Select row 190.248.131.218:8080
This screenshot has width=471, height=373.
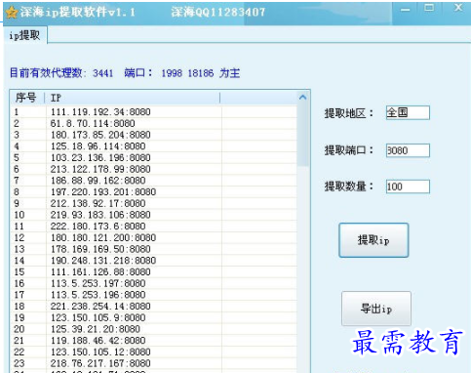(x=154, y=261)
